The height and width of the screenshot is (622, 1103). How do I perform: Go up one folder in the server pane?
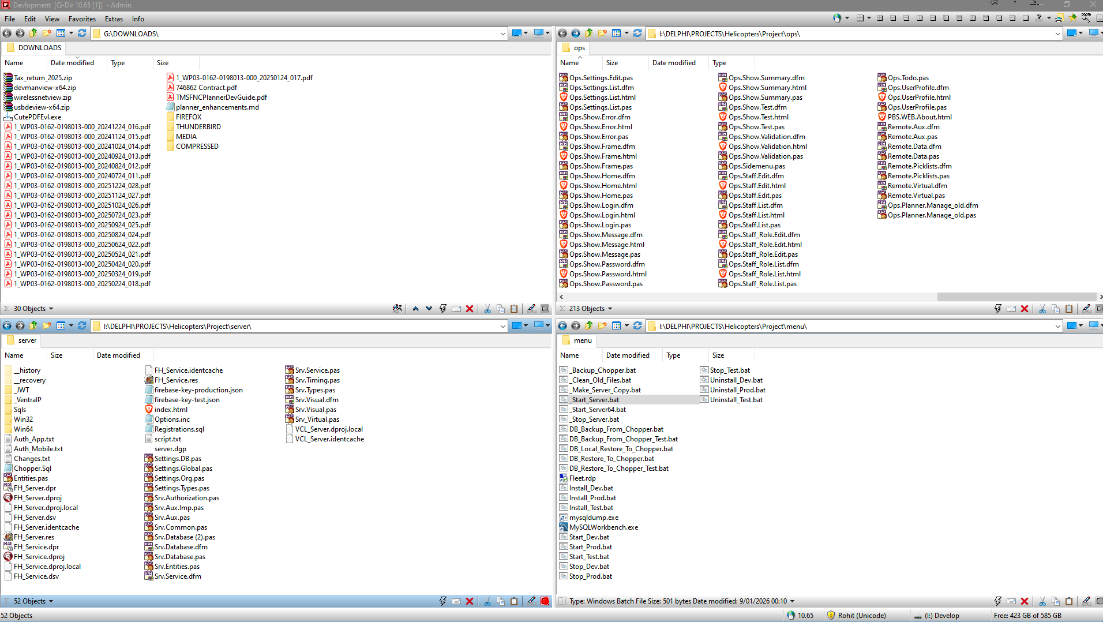coord(33,326)
